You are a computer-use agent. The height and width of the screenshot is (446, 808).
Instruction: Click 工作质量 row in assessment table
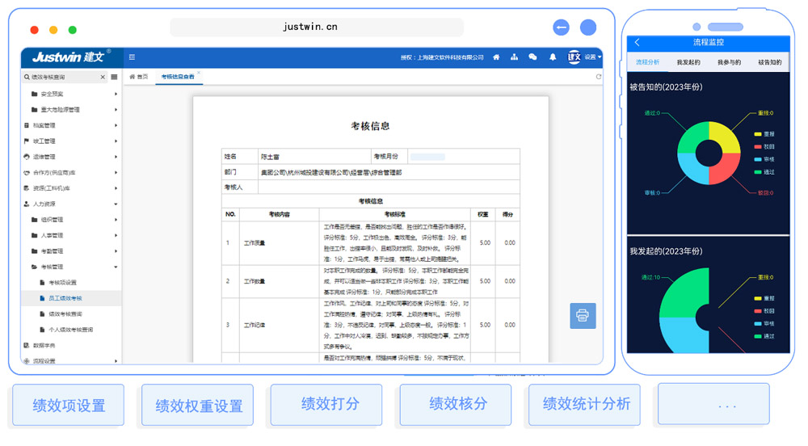371,243
